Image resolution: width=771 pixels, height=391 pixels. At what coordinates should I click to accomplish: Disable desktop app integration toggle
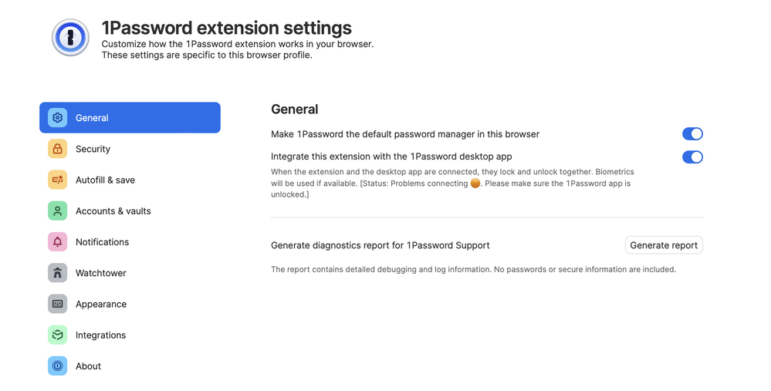tap(692, 157)
